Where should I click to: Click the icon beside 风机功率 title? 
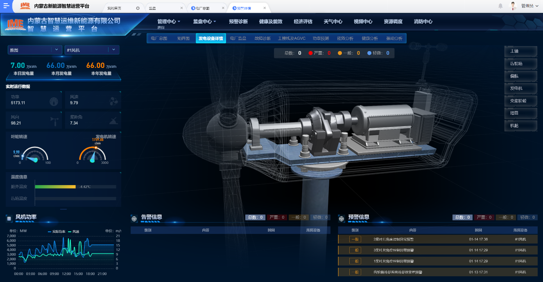[9, 219]
